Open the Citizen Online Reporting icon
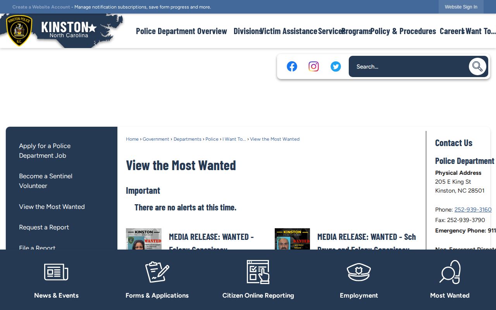Image resolution: width=496 pixels, height=310 pixels. click(x=258, y=272)
